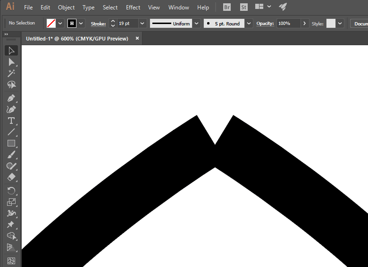Open Adobe Bridge with Br icon
Screen dimensions: 368x267
(x=227, y=7)
